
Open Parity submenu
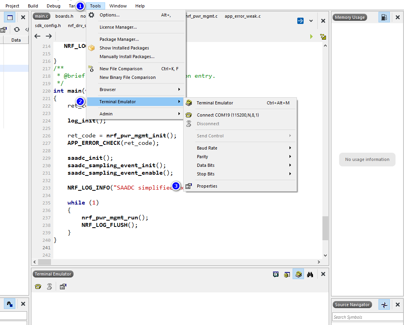point(240,157)
